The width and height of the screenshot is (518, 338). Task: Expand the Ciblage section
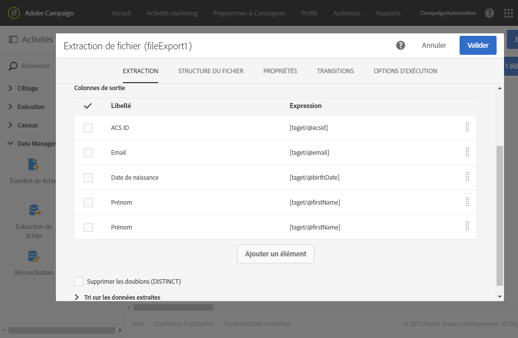(x=11, y=89)
